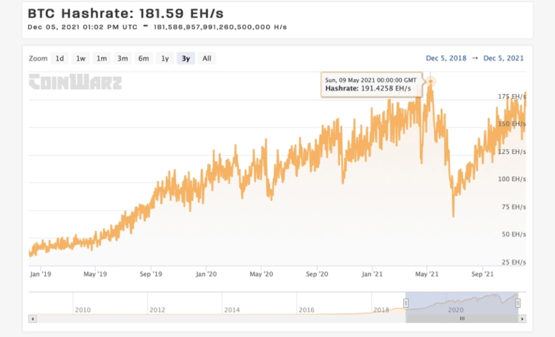The image size is (555, 337).
Task: Set chart zoom to 3m
Action: pyautogui.click(x=122, y=58)
